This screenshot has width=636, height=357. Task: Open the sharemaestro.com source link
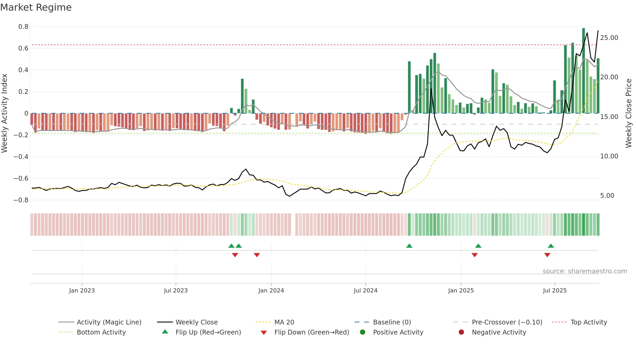(x=585, y=271)
